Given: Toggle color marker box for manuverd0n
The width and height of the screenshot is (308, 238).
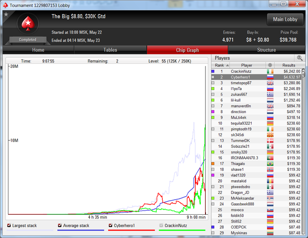Looking at the screenshot, I should [x=213, y=106].
